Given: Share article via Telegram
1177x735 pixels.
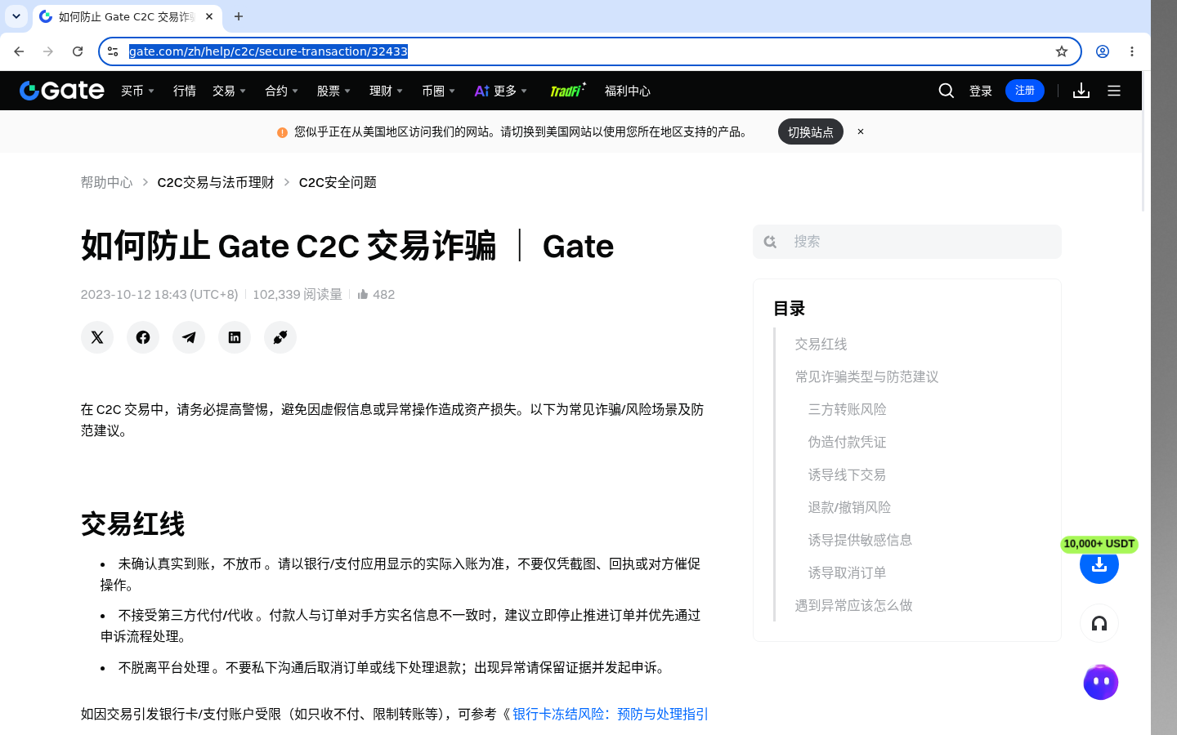Looking at the screenshot, I should click(x=189, y=337).
